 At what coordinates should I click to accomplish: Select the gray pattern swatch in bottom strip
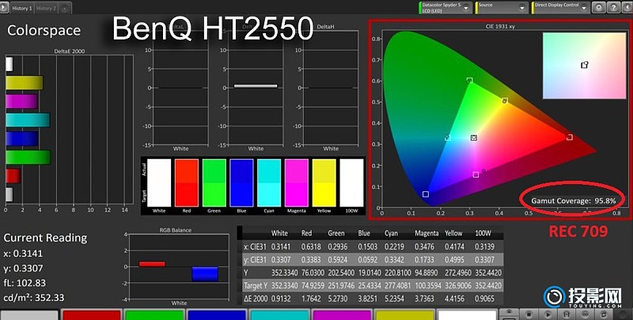click(29, 315)
